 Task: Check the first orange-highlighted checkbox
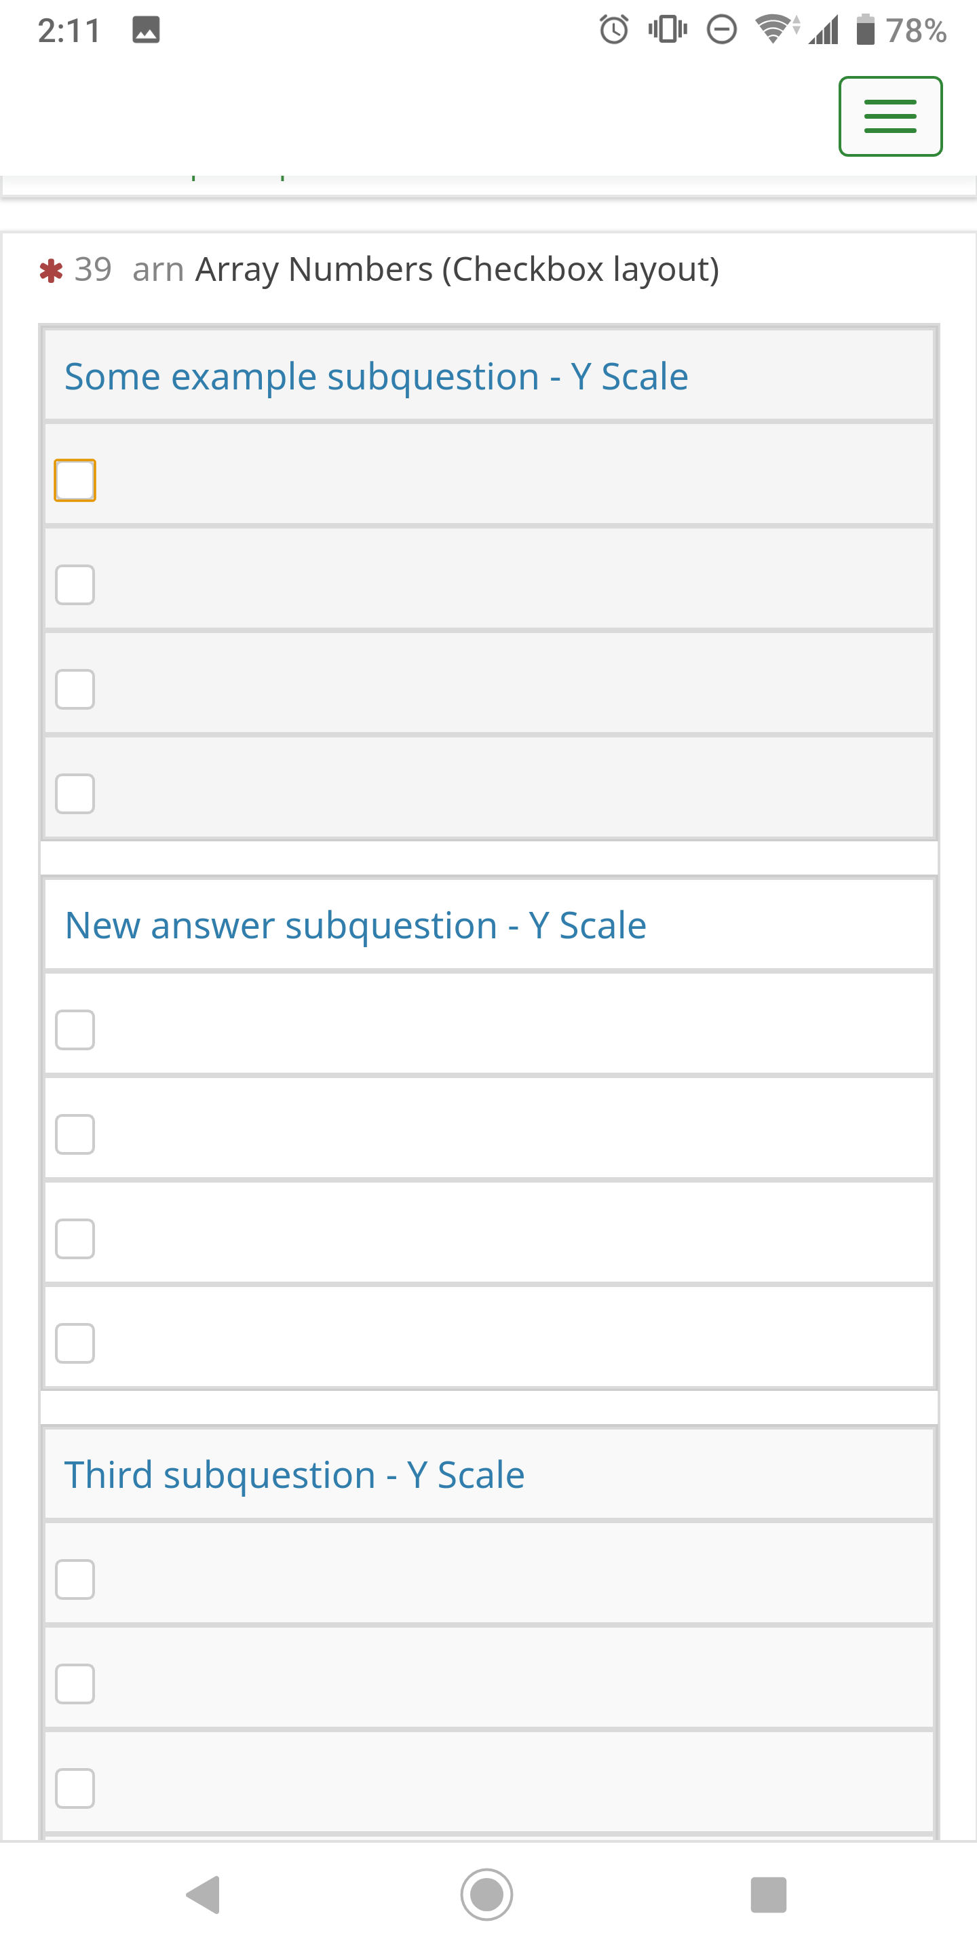pos(75,480)
